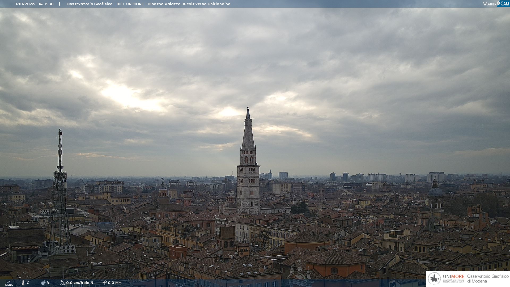Click the camera lens in WeatherCam logo
This screenshot has width=510, height=287.
pyautogui.click(x=498, y=3)
